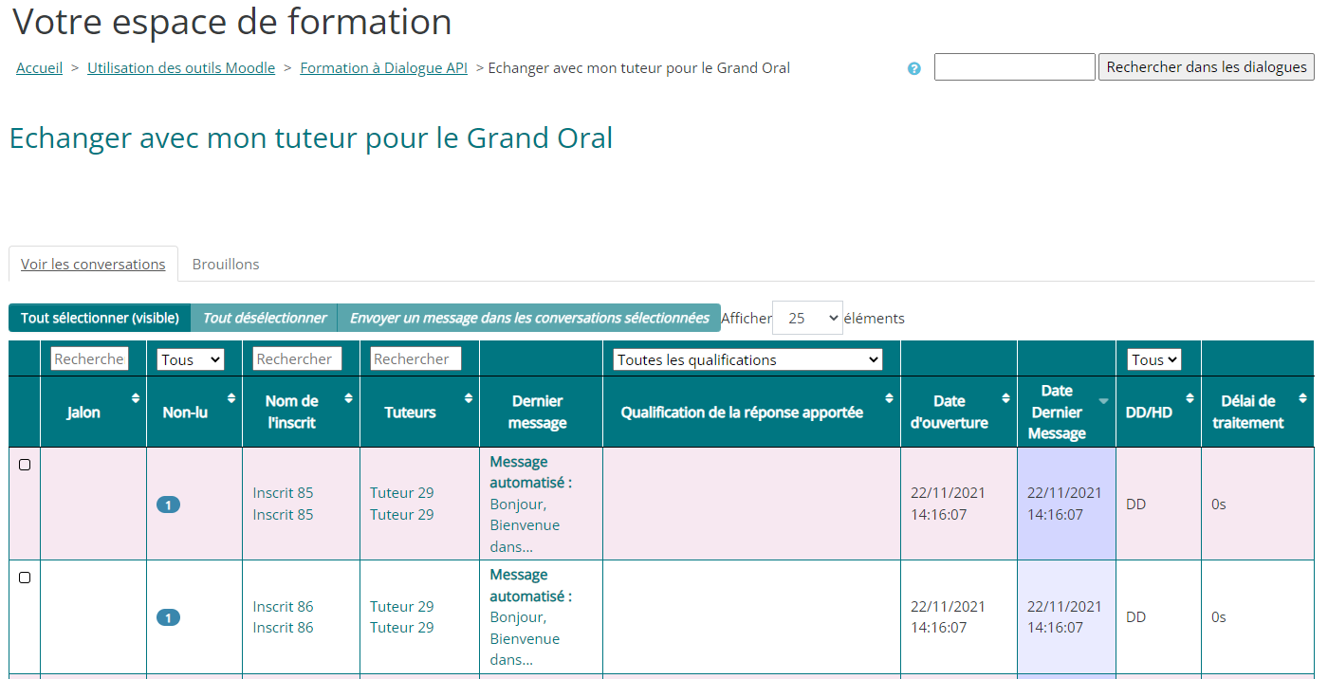1328x679 pixels.
Task: Focus the Jalon Recherche filter field
Action: [x=89, y=358]
